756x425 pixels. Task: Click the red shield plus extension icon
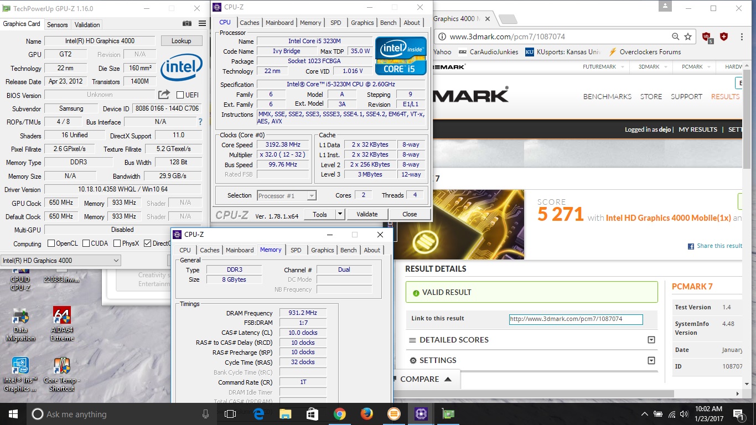pyautogui.click(x=724, y=37)
